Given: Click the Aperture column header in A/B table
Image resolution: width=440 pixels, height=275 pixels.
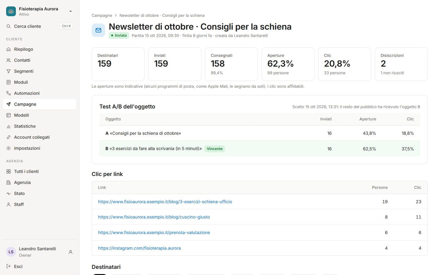Looking at the screenshot, I should tap(368, 119).
